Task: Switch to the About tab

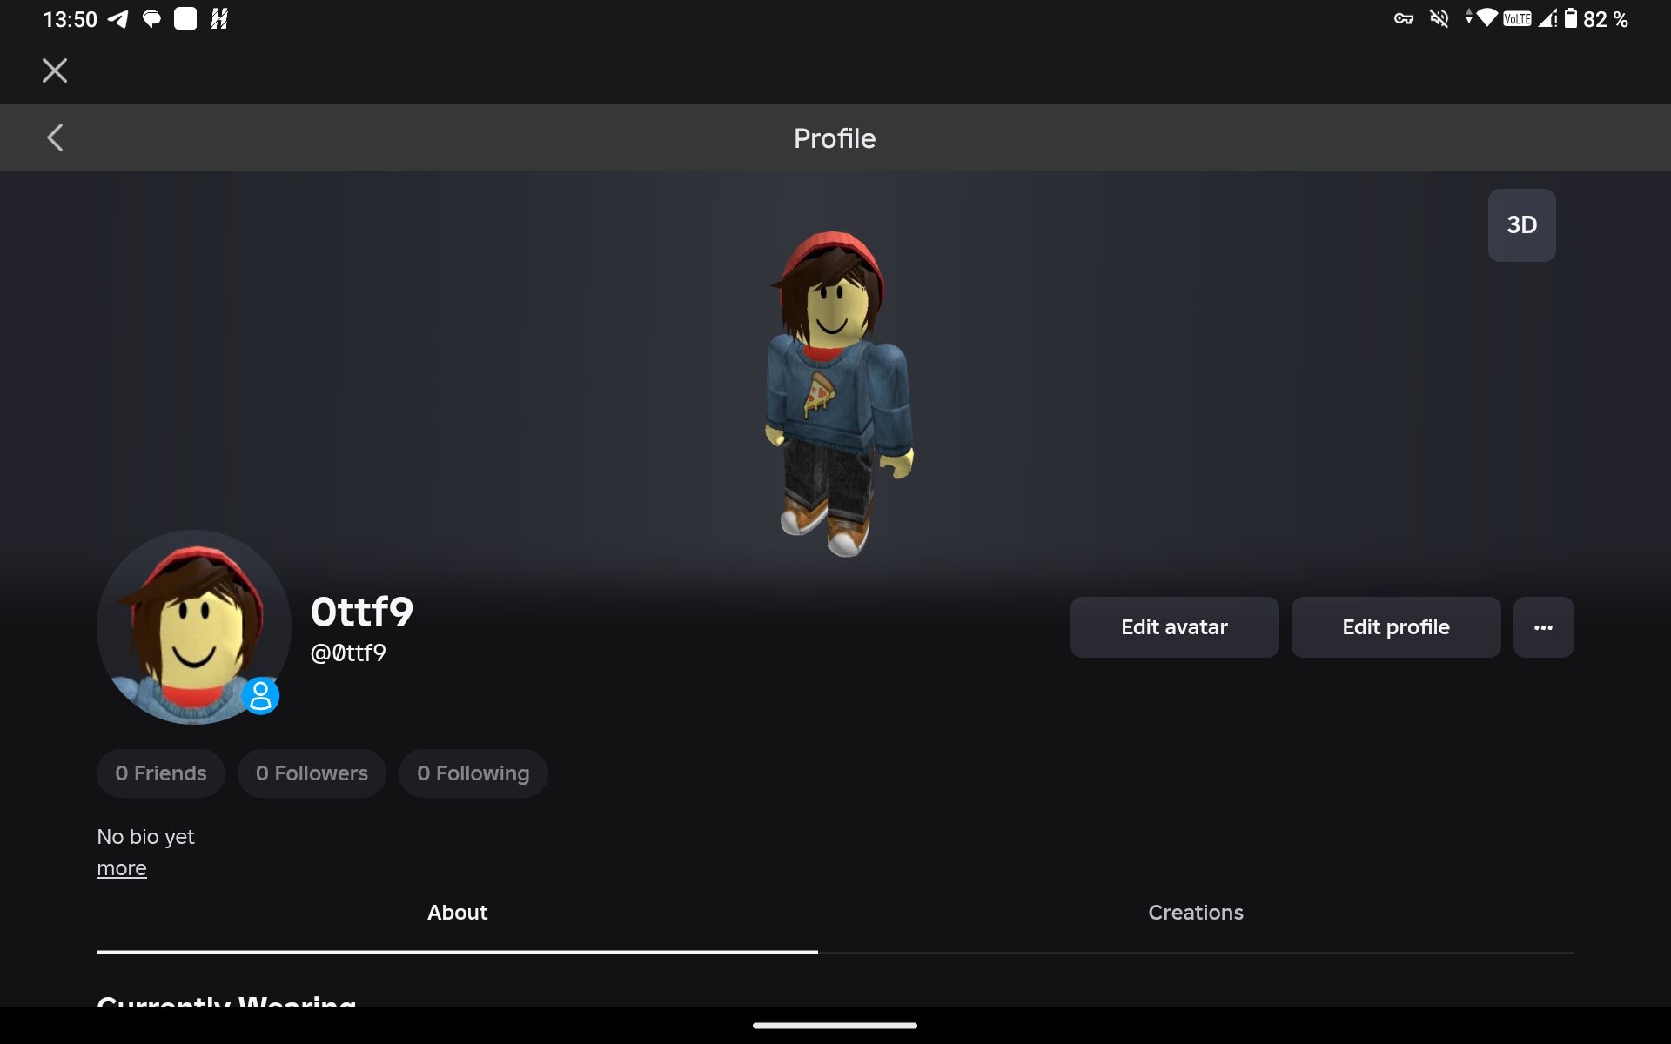Action: click(x=457, y=913)
